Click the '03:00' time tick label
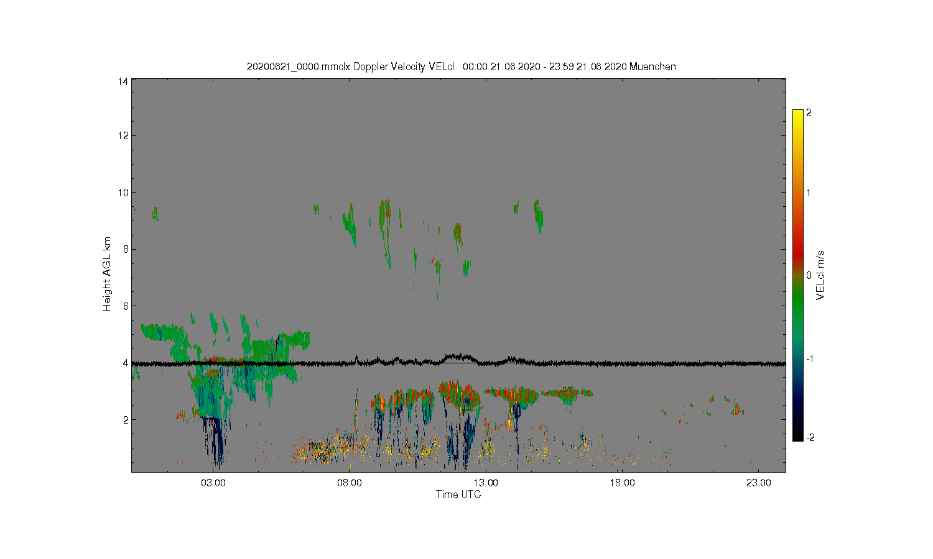 click(213, 483)
